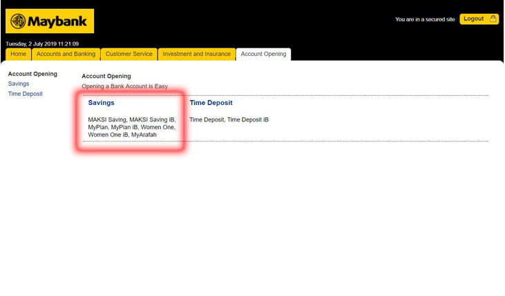Click Savings link in left sidebar
Viewport: 505px width, 296px height.
19,83
